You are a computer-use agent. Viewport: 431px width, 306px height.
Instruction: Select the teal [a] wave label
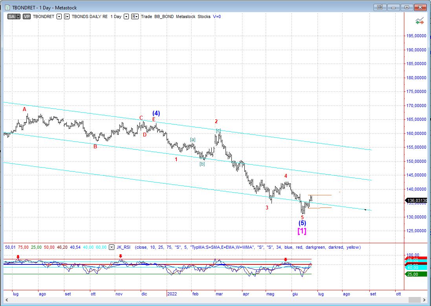[x=193, y=140]
